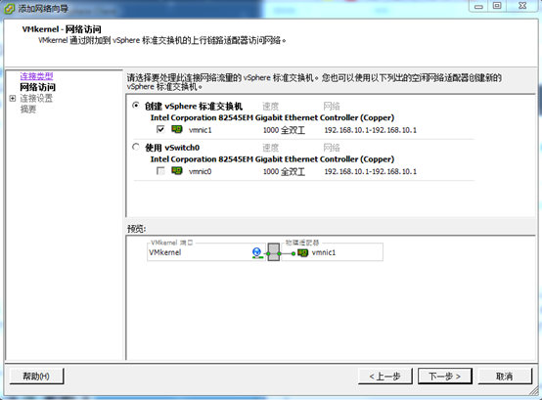Image resolution: width=542 pixels, height=400 pixels.
Task: Click the 1000 全双工 speed for vmnic1
Action: pos(284,130)
